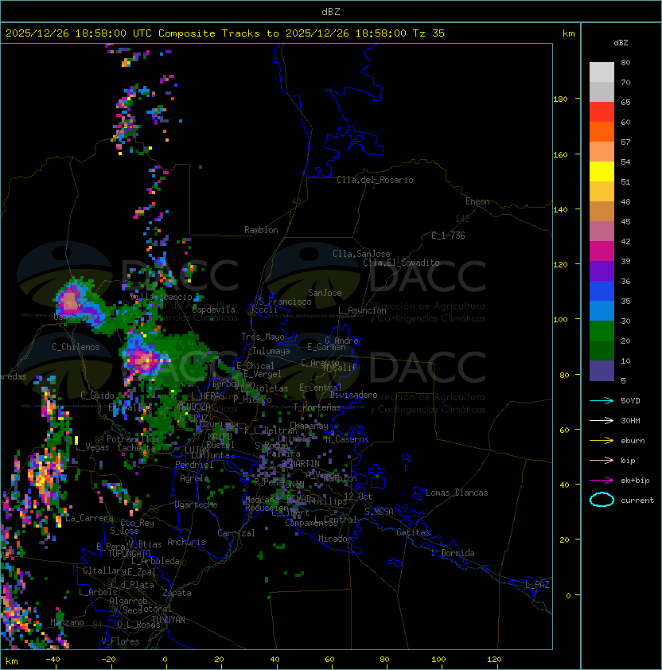Click the magenta eb+bip arrow legend icon
Viewport: 662px width, 670px height.
[x=602, y=481]
